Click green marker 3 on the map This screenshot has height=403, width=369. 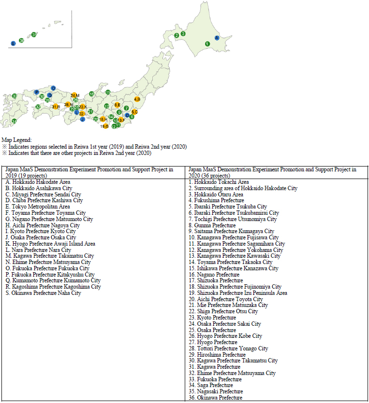183,34
